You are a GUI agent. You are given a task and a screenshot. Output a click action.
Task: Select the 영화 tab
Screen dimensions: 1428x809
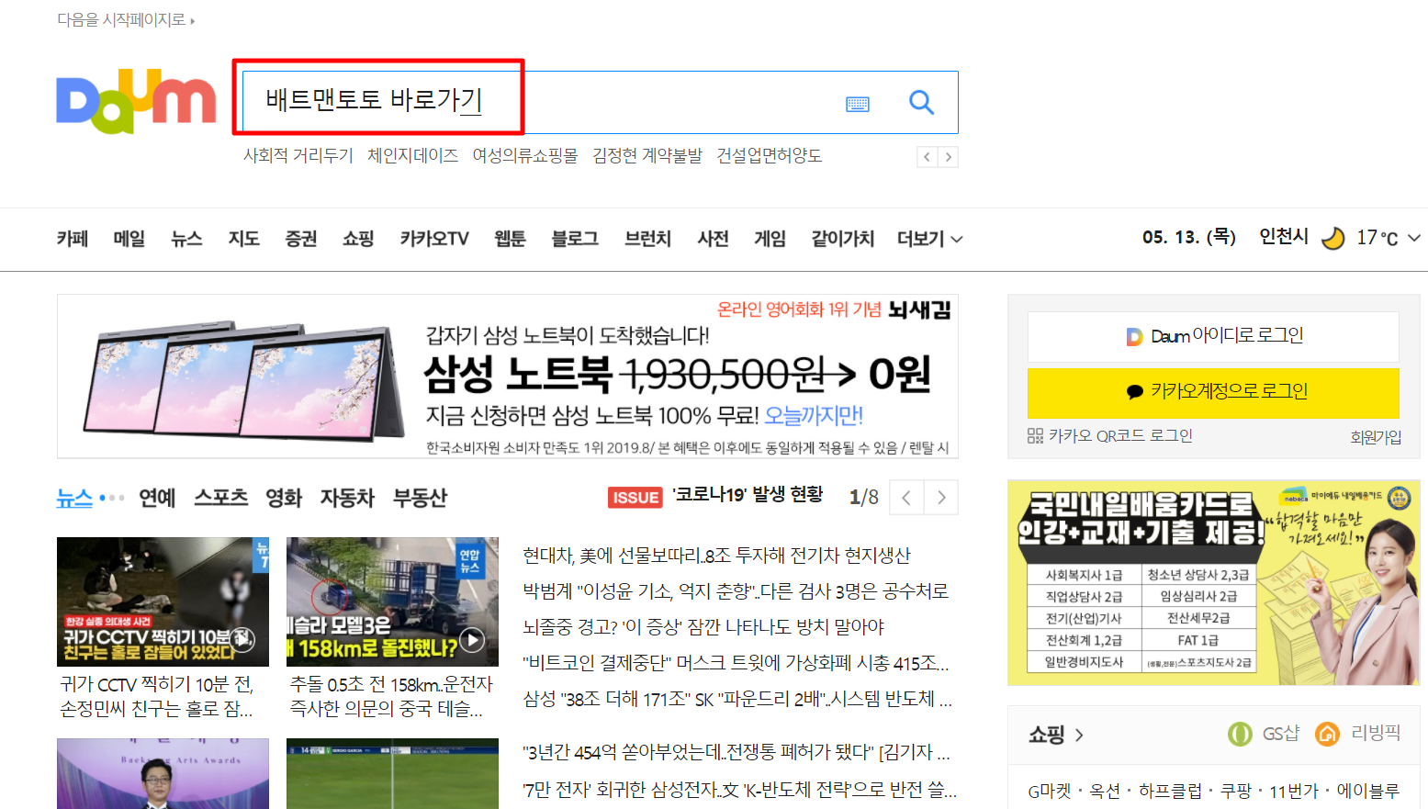point(284,498)
